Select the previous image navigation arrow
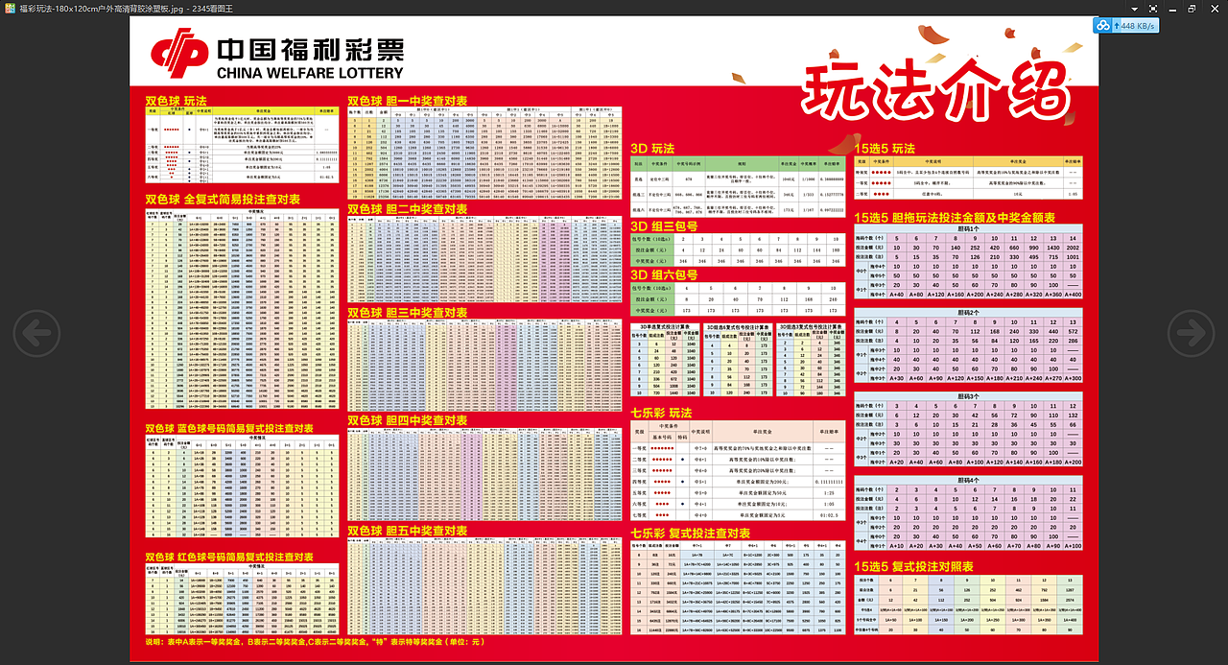1228x665 pixels. [x=36, y=333]
